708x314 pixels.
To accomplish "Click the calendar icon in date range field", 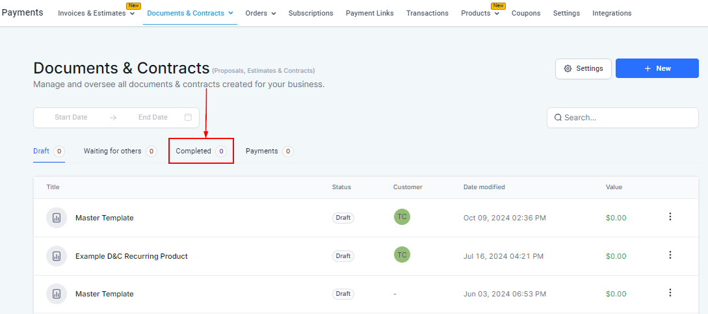I will pos(188,118).
